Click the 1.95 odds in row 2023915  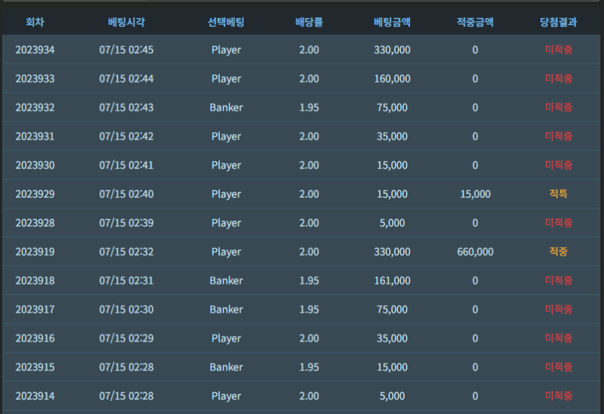(309, 367)
